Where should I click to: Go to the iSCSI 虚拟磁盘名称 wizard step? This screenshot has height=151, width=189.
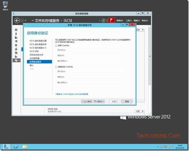[x=38, y=44]
